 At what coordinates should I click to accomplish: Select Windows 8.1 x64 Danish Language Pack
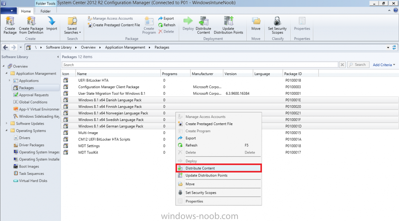[x=230, y=100]
